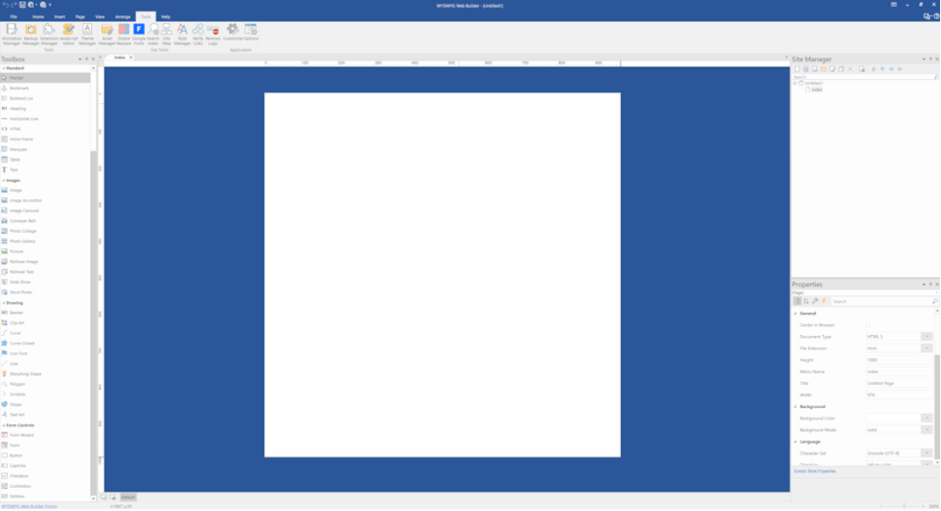Switch to the Arrange ribbon tab
The width and height of the screenshot is (941, 511).
[x=123, y=17]
